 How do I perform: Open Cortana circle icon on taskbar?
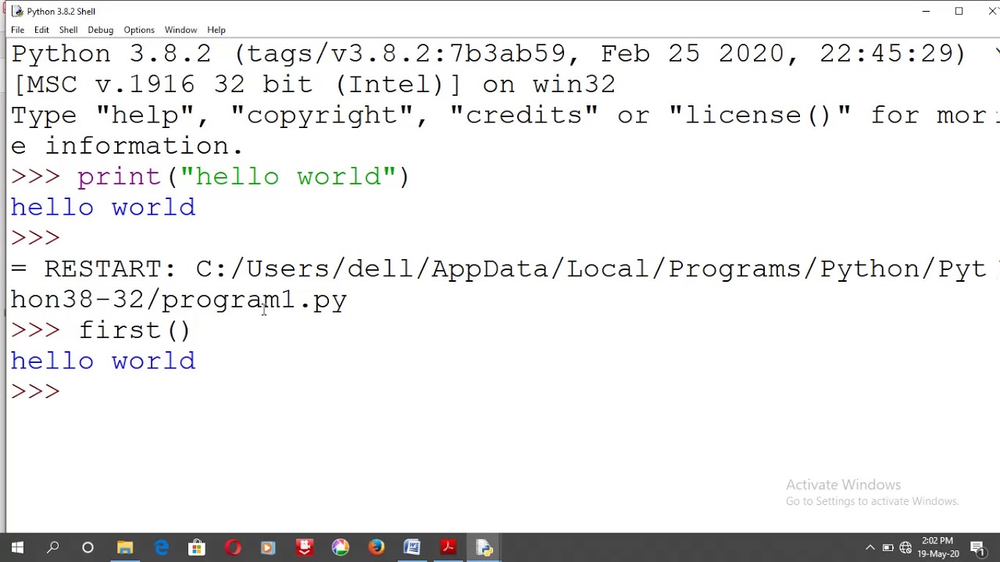[x=87, y=548]
